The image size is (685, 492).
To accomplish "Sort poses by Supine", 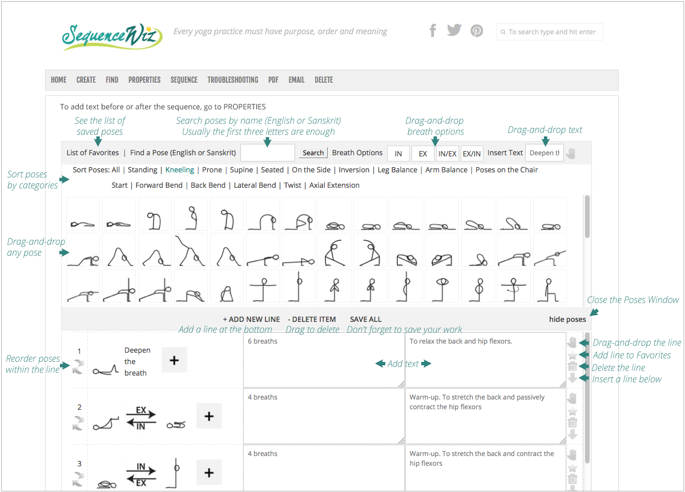I will click(241, 170).
